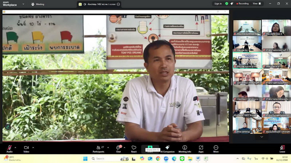291x163 pixels.
Task: Expand video options arrow beside Video
Action: tap(33, 147)
